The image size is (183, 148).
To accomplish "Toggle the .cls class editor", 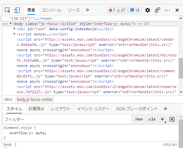I will pos(151,119).
